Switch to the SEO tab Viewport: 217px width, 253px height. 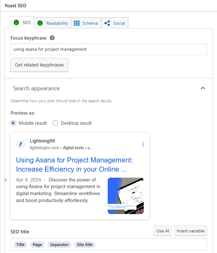[x=22, y=22]
